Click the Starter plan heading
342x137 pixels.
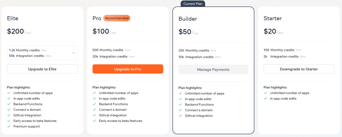[x=272, y=18]
